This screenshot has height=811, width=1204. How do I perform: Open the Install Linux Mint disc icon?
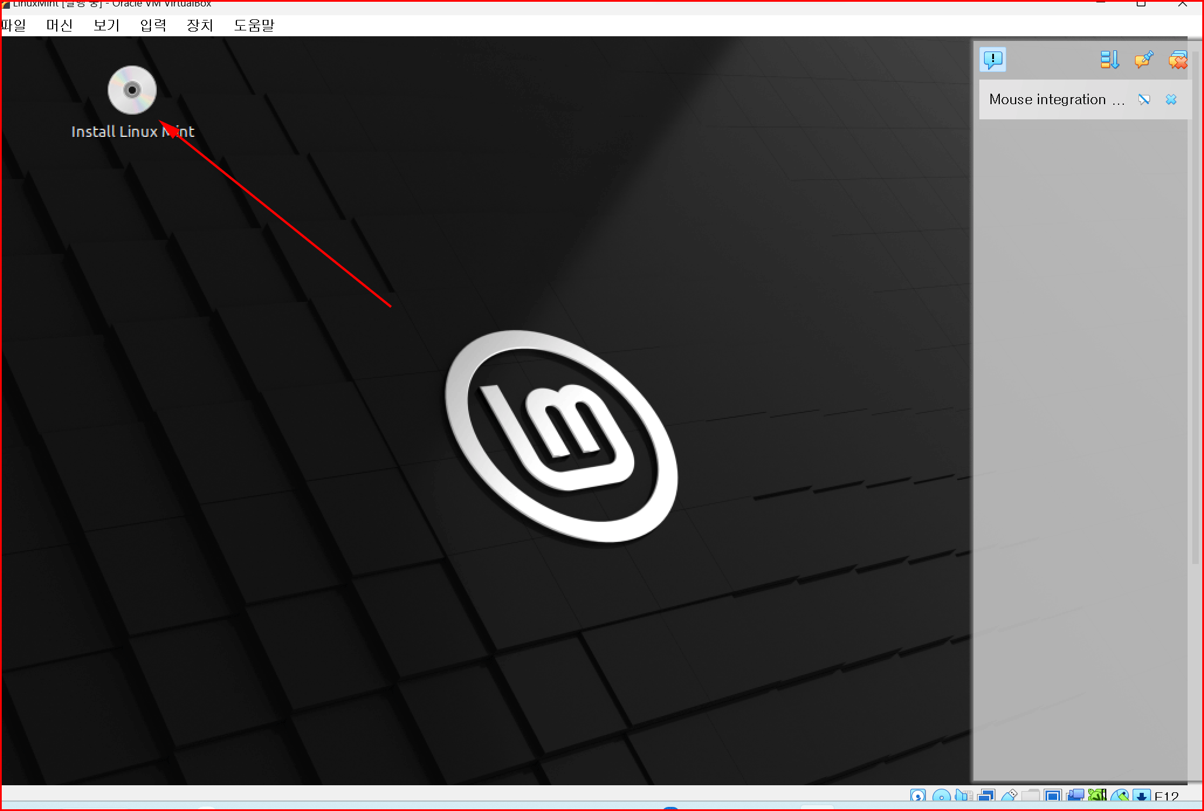tap(132, 90)
